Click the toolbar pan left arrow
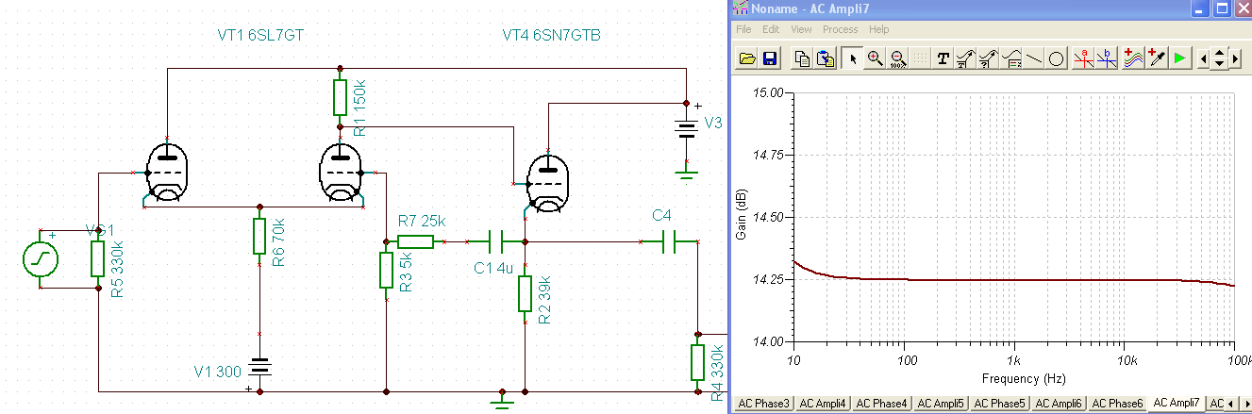This screenshot has width=1252, height=414. (x=1202, y=58)
